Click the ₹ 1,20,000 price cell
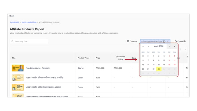 [100, 68]
